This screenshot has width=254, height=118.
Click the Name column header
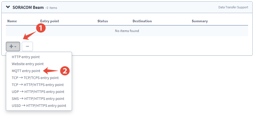coord(12,21)
